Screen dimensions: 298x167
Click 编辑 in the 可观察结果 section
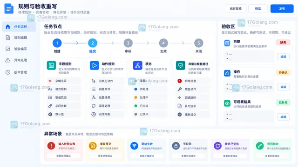point(283,117)
